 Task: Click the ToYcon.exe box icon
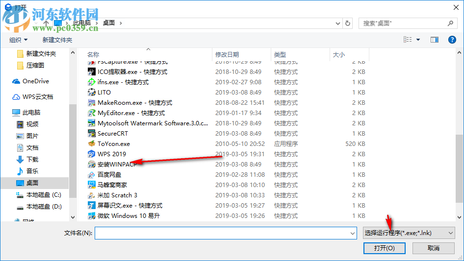tap(92, 144)
